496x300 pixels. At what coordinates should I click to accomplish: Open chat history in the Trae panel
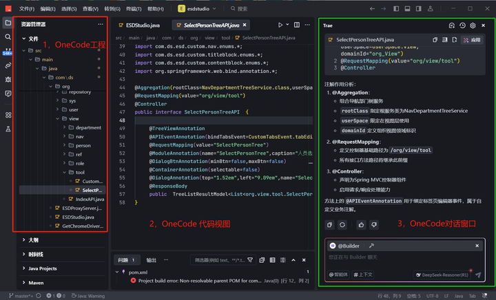[462, 25]
